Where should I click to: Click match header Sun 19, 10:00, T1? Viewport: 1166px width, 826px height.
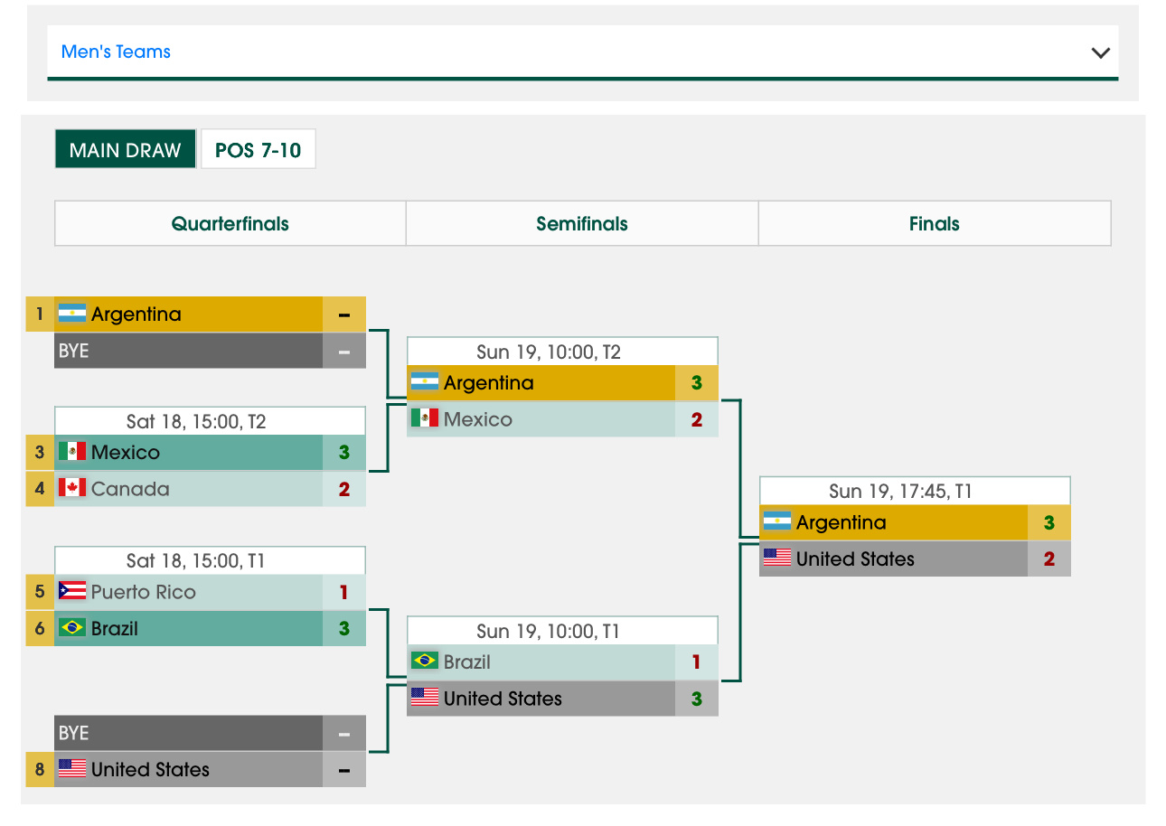click(x=562, y=631)
